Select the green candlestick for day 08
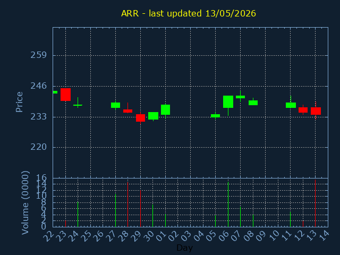 point(253,103)
